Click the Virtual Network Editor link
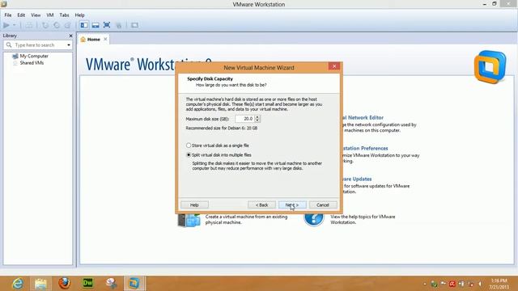 click(363, 117)
